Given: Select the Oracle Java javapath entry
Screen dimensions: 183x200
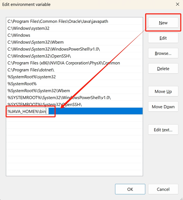Looking at the screenshot, I should point(58,21).
